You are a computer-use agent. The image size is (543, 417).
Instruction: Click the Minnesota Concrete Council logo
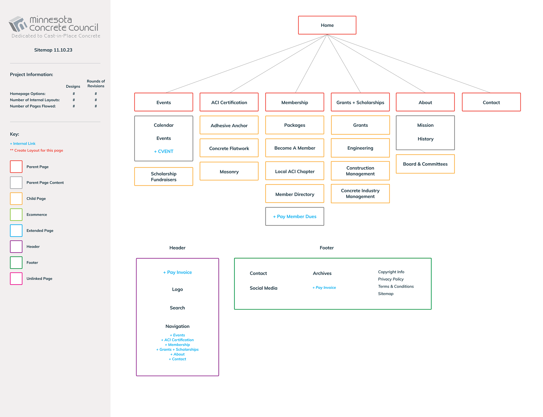(x=54, y=25)
